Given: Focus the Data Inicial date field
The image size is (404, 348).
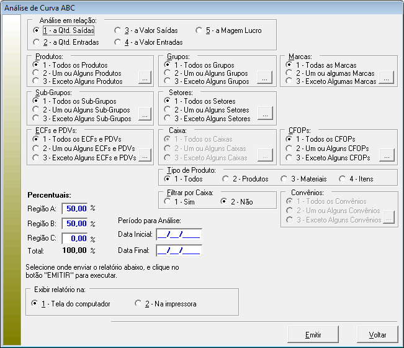Looking at the screenshot, I should [179, 234].
